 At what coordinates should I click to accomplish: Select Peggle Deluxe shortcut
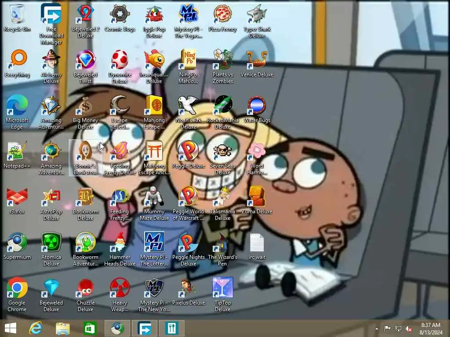[188, 155]
